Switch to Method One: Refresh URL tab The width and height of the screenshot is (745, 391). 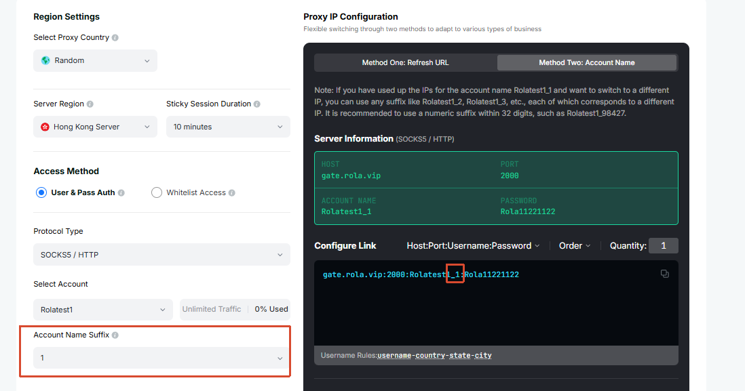[405, 62]
